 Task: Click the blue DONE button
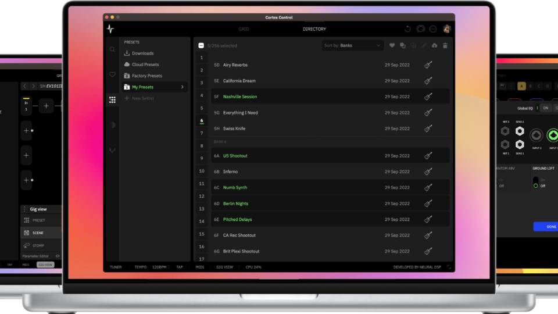pyautogui.click(x=548, y=227)
